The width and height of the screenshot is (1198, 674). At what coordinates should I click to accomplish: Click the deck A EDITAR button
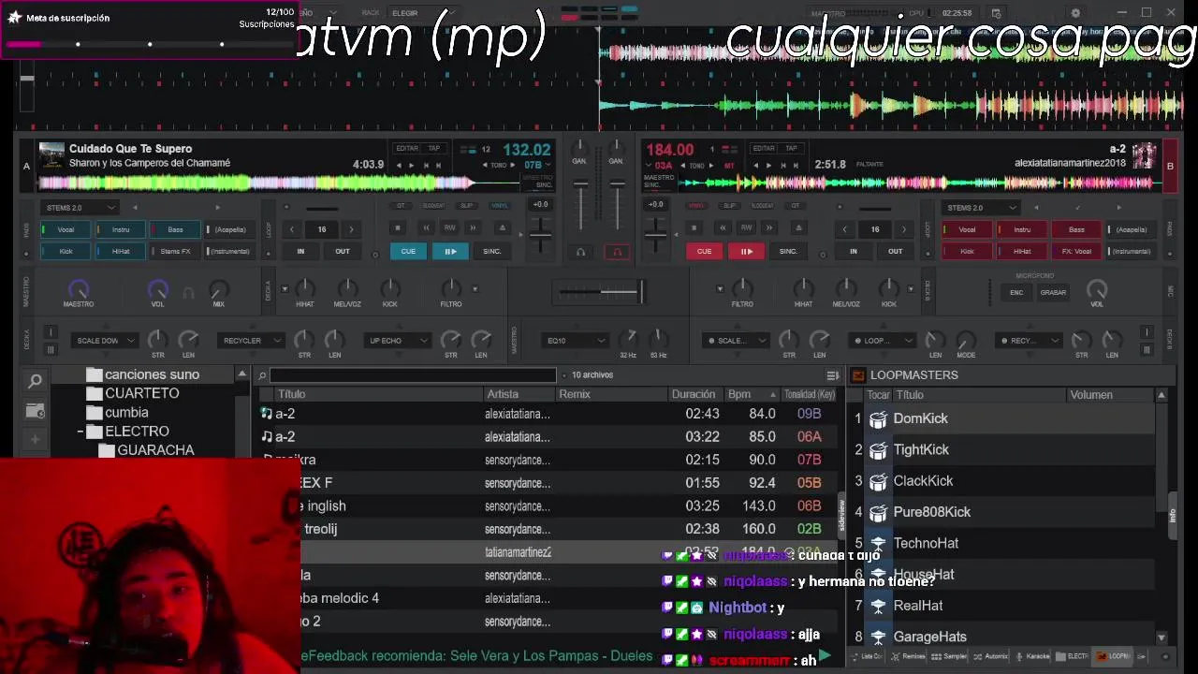[x=407, y=148]
